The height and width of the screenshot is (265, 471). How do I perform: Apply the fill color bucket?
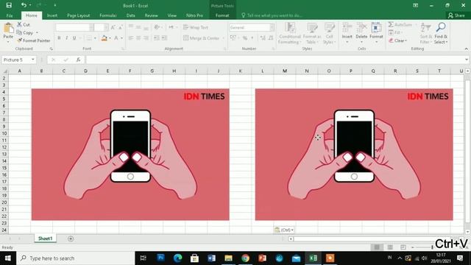[x=104, y=38]
